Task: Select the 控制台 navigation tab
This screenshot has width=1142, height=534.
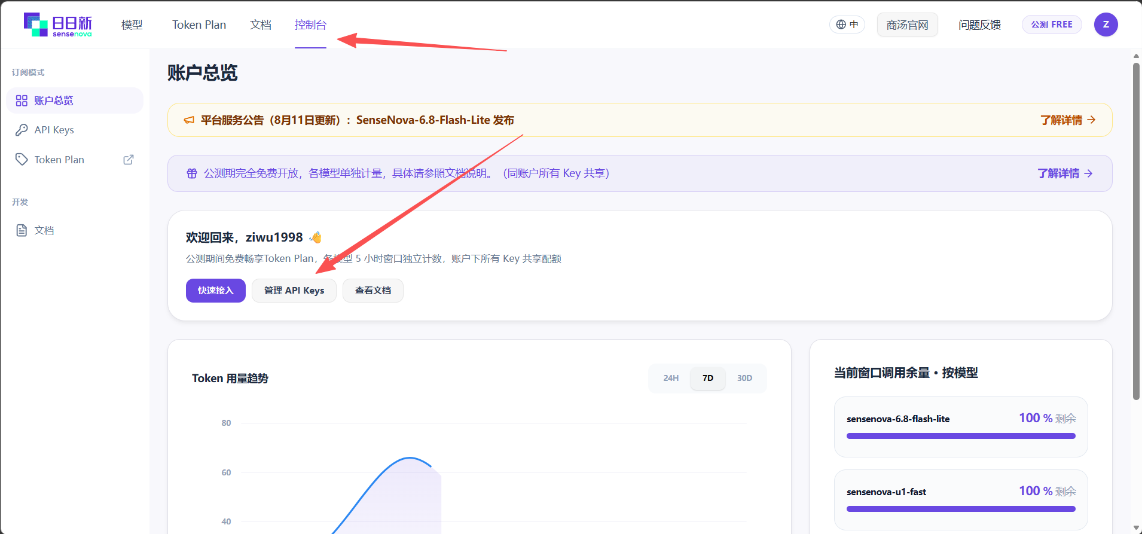Action: pyautogui.click(x=310, y=25)
